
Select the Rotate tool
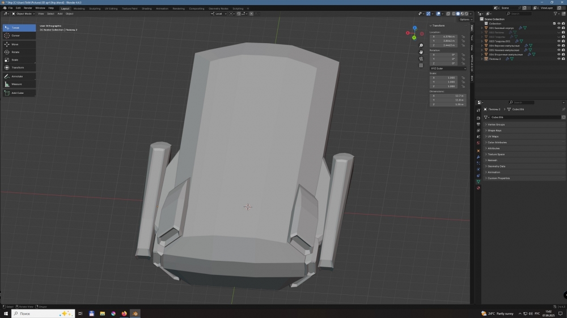(15, 52)
